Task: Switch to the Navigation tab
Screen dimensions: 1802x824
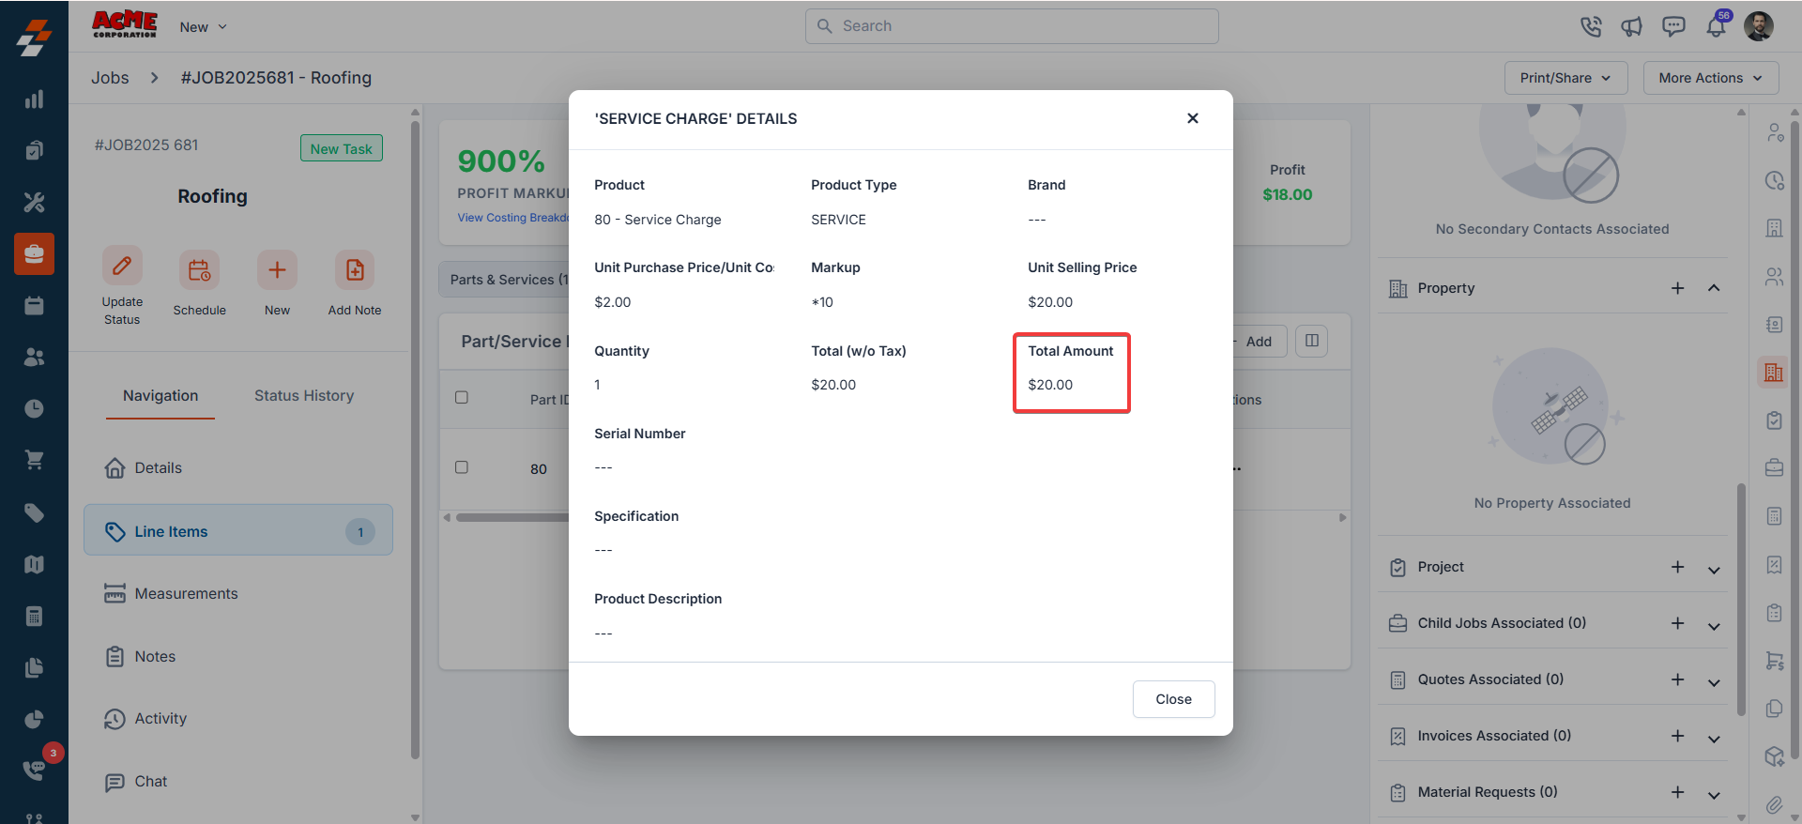Action: pos(160,396)
